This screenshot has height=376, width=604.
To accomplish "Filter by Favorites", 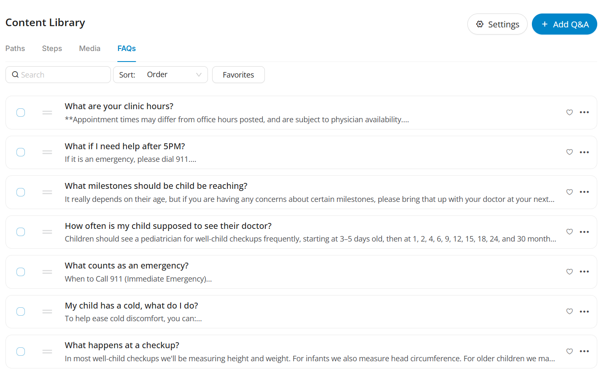I will coord(238,75).
